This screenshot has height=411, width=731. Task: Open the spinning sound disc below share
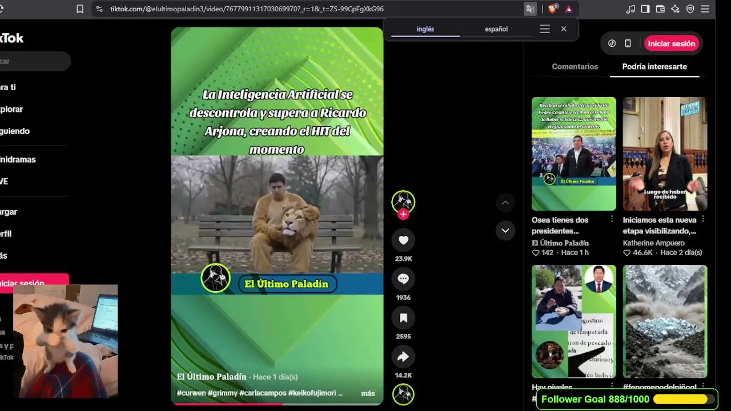click(403, 394)
